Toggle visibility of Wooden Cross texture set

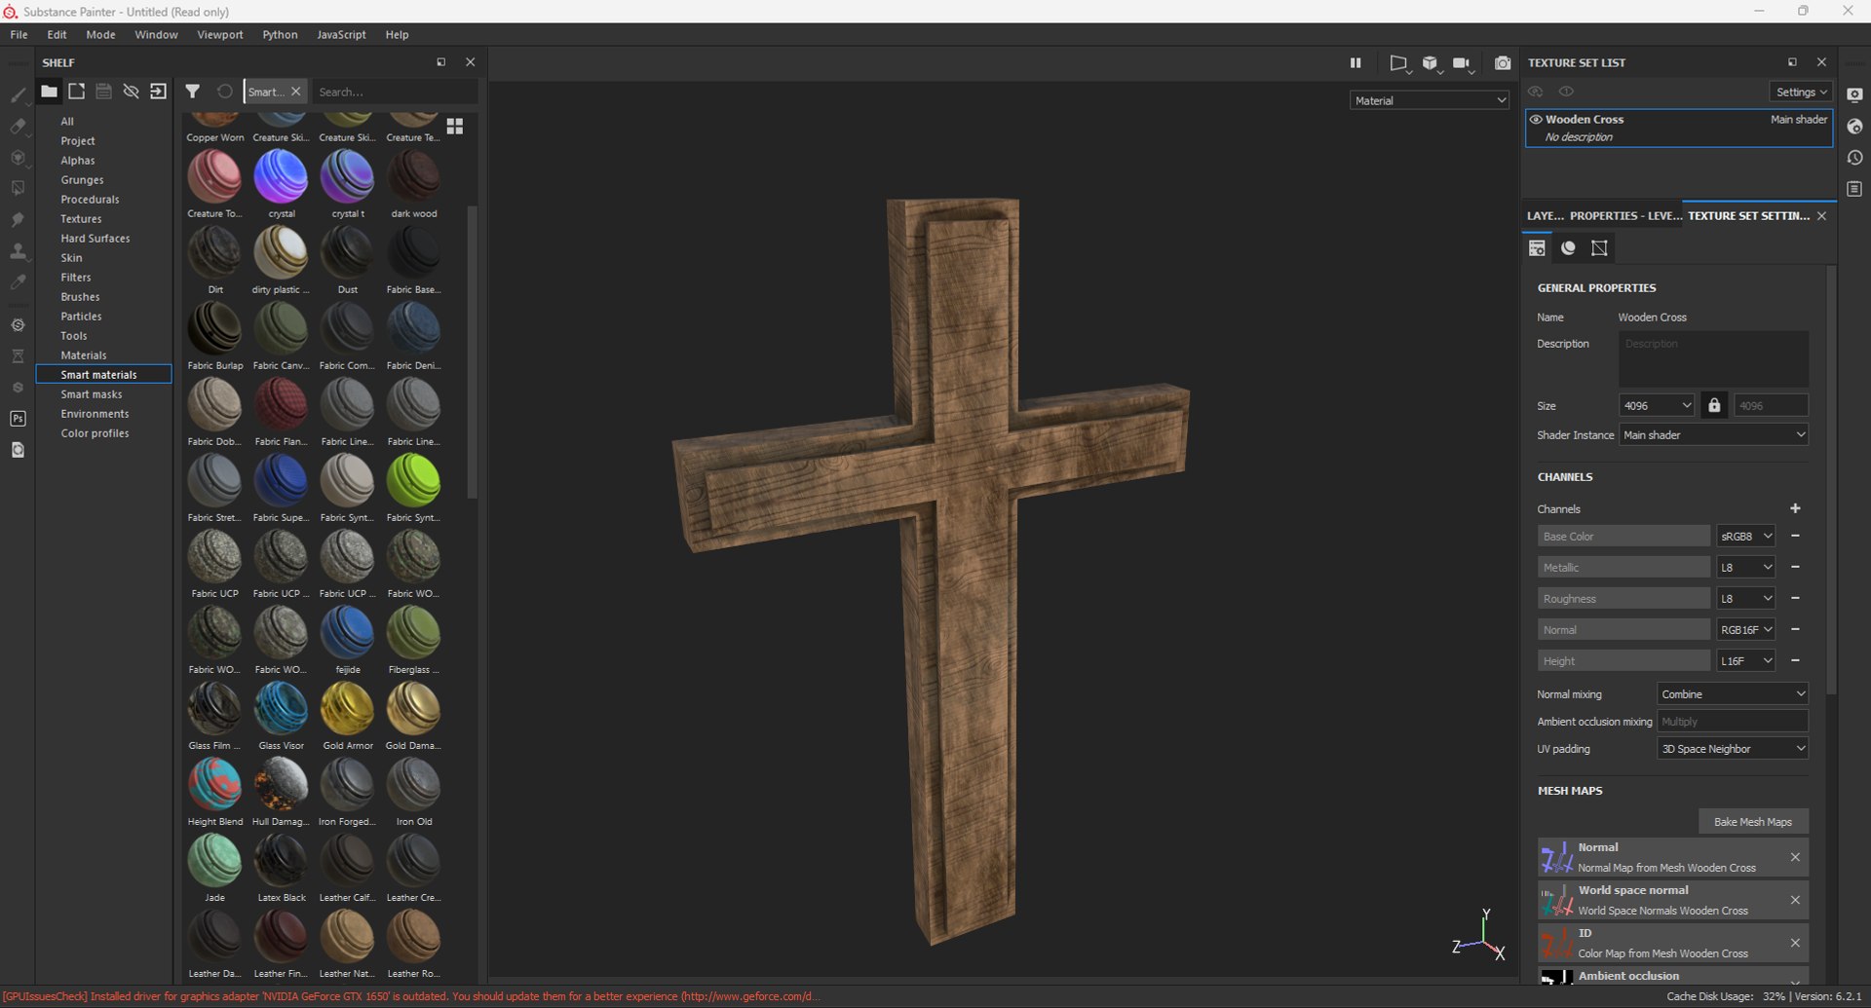click(x=1536, y=120)
